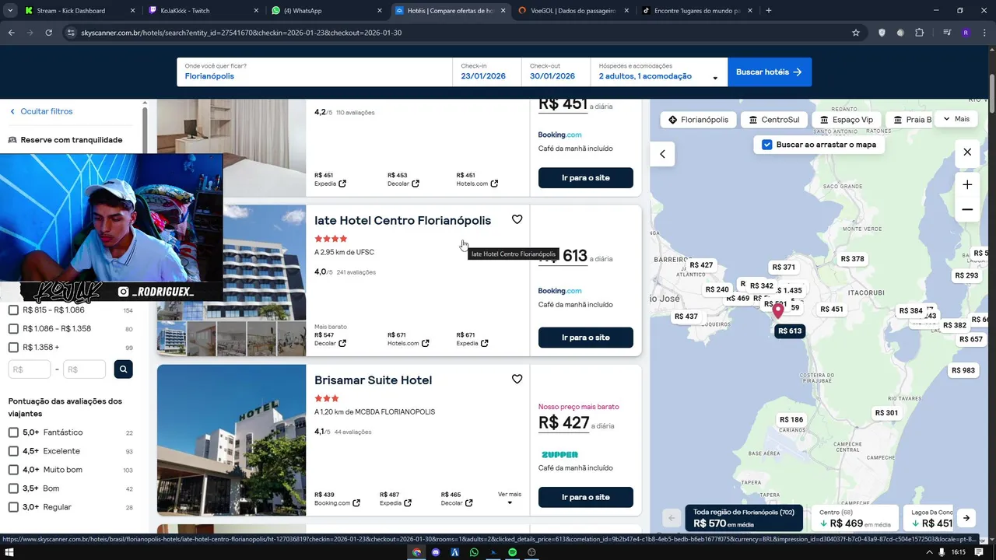Open browser extensions puzzle icon
The image size is (996, 560).
tap(920, 33)
